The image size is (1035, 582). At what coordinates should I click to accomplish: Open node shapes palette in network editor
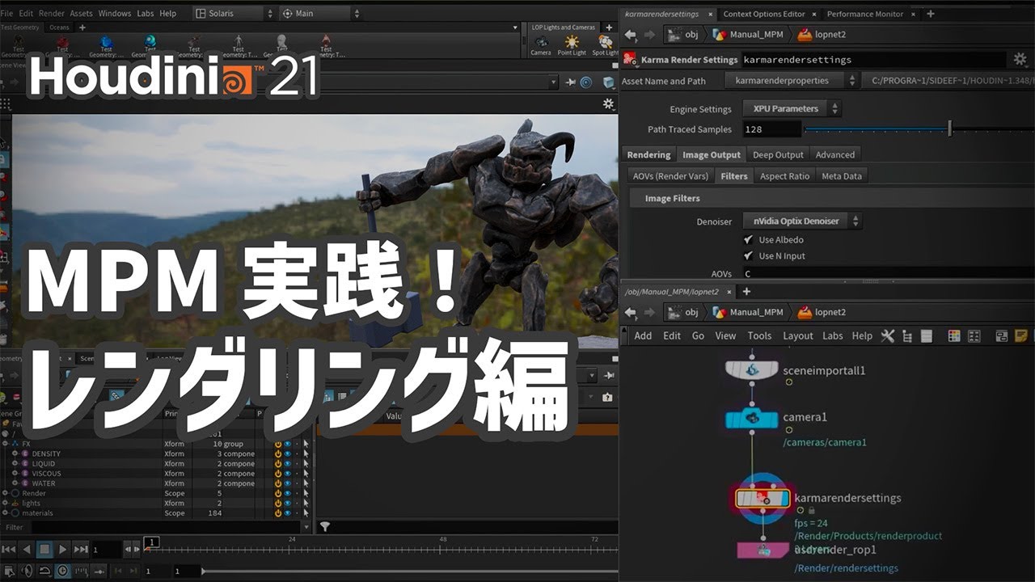(x=973, y=335)
